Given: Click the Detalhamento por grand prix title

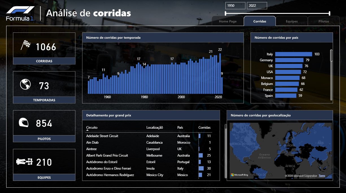Looking at the screenshot, I should tap(109, 115).
